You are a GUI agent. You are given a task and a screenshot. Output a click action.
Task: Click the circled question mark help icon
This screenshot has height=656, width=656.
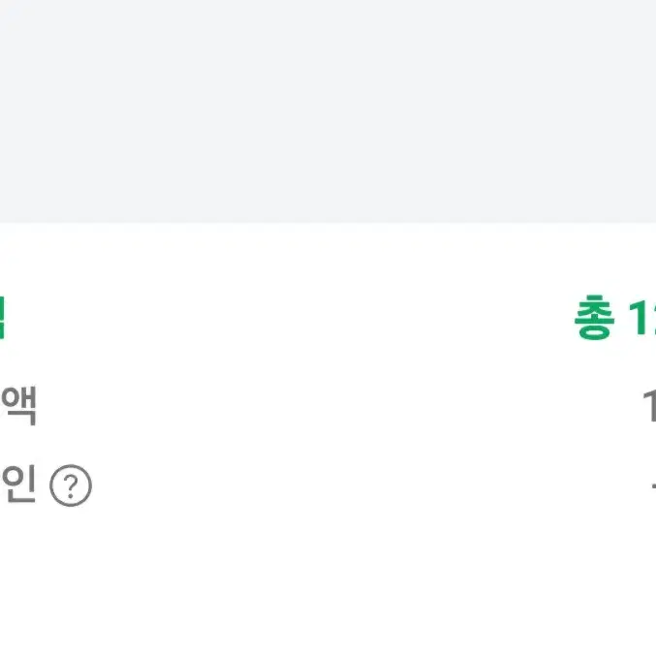coord(71,485)
